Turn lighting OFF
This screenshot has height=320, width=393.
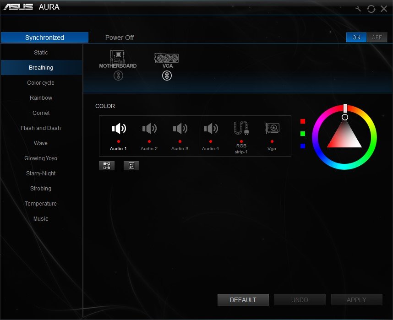click(x=377, y=38)
